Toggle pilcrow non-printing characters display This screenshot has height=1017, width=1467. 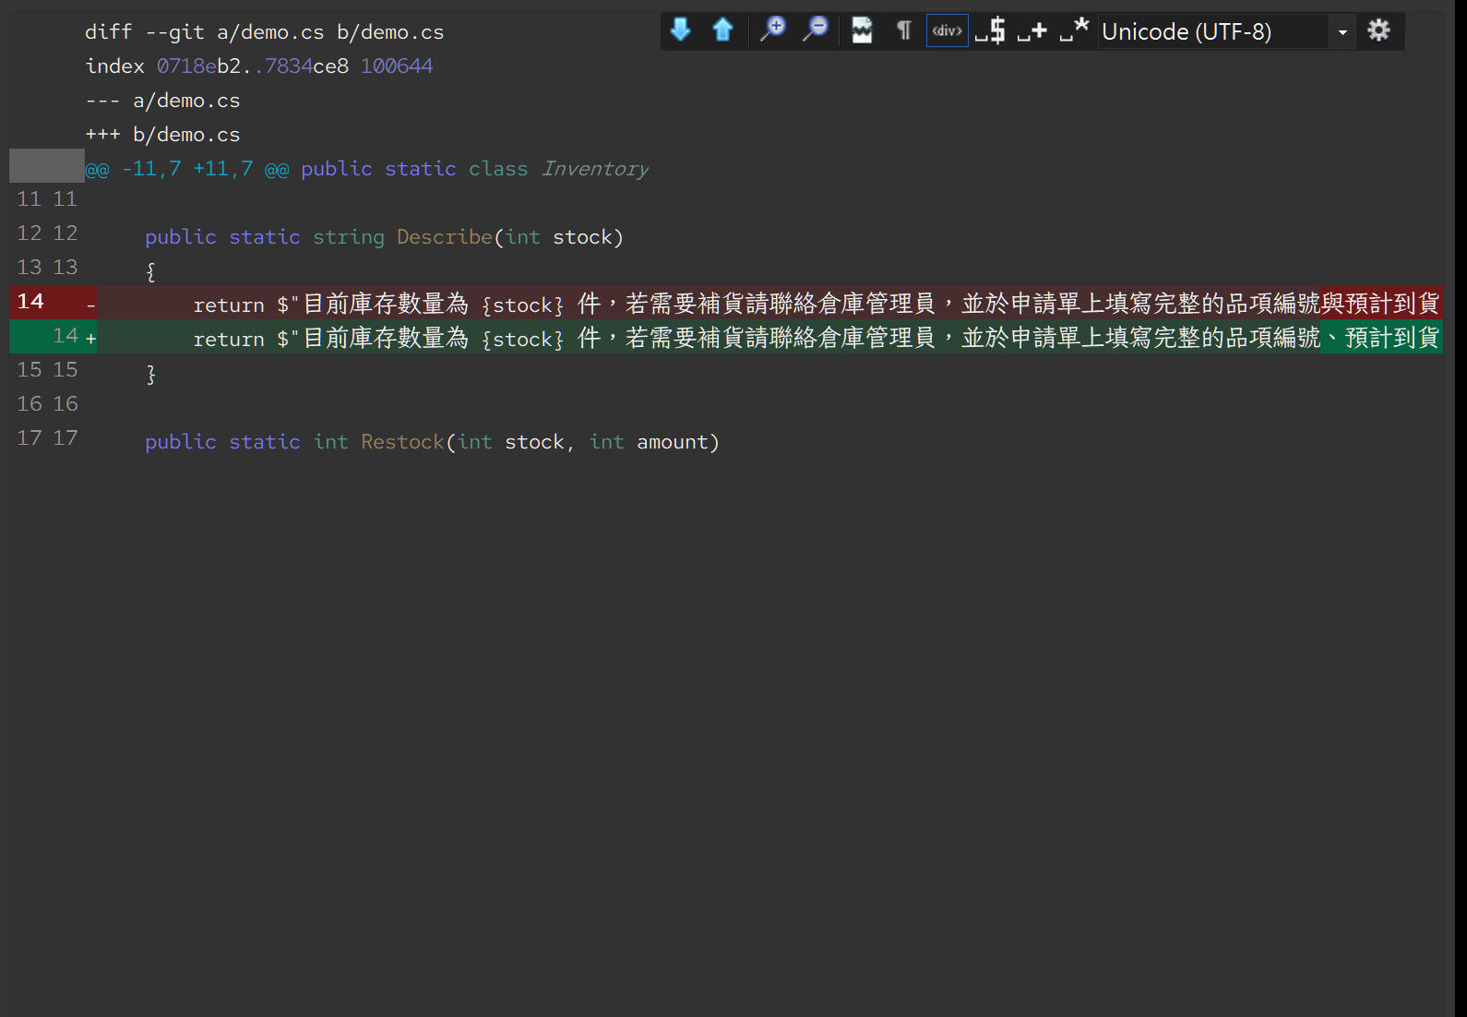click(x=904, y=30)
